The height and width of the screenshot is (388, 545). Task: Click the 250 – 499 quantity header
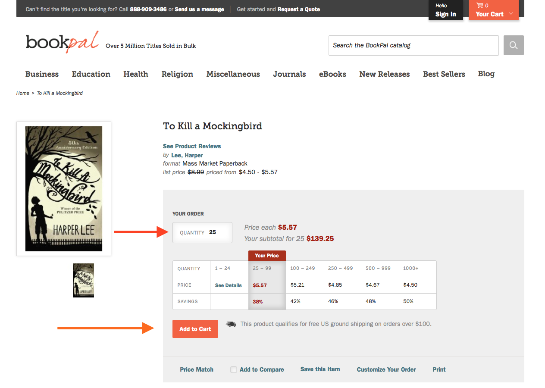click(340, 268)
